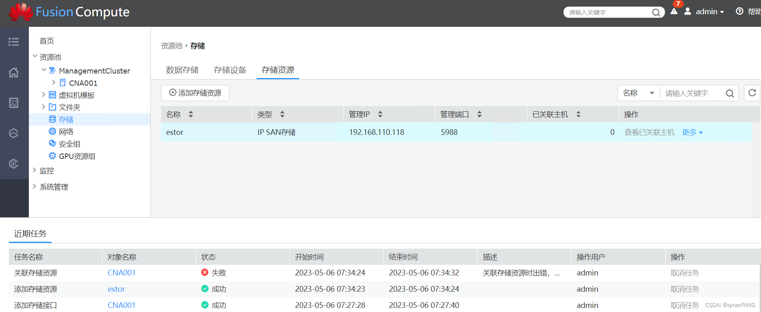The height and width of the screenshot is (312, 761).
Task: Click the GPU resource group icon
Action: (x=52, y=156)
